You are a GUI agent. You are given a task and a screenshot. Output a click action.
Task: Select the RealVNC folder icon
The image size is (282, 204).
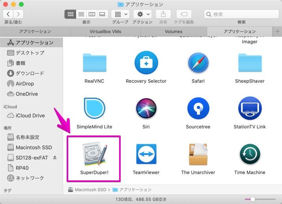(x=95, y=63)
